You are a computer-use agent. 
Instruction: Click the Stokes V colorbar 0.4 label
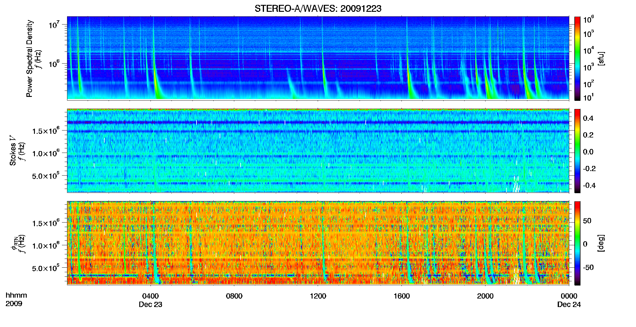(588, 118)
